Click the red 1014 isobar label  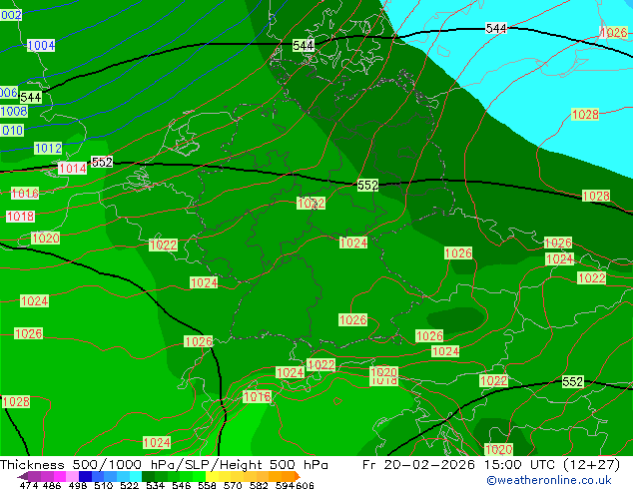coord(72,168)
